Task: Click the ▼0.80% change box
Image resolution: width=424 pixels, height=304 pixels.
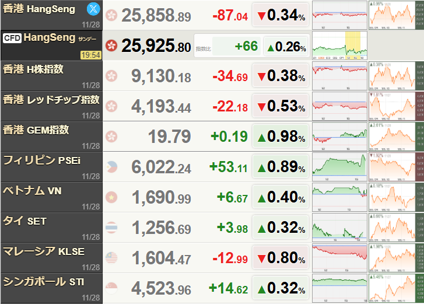Action: coord(281,258)
